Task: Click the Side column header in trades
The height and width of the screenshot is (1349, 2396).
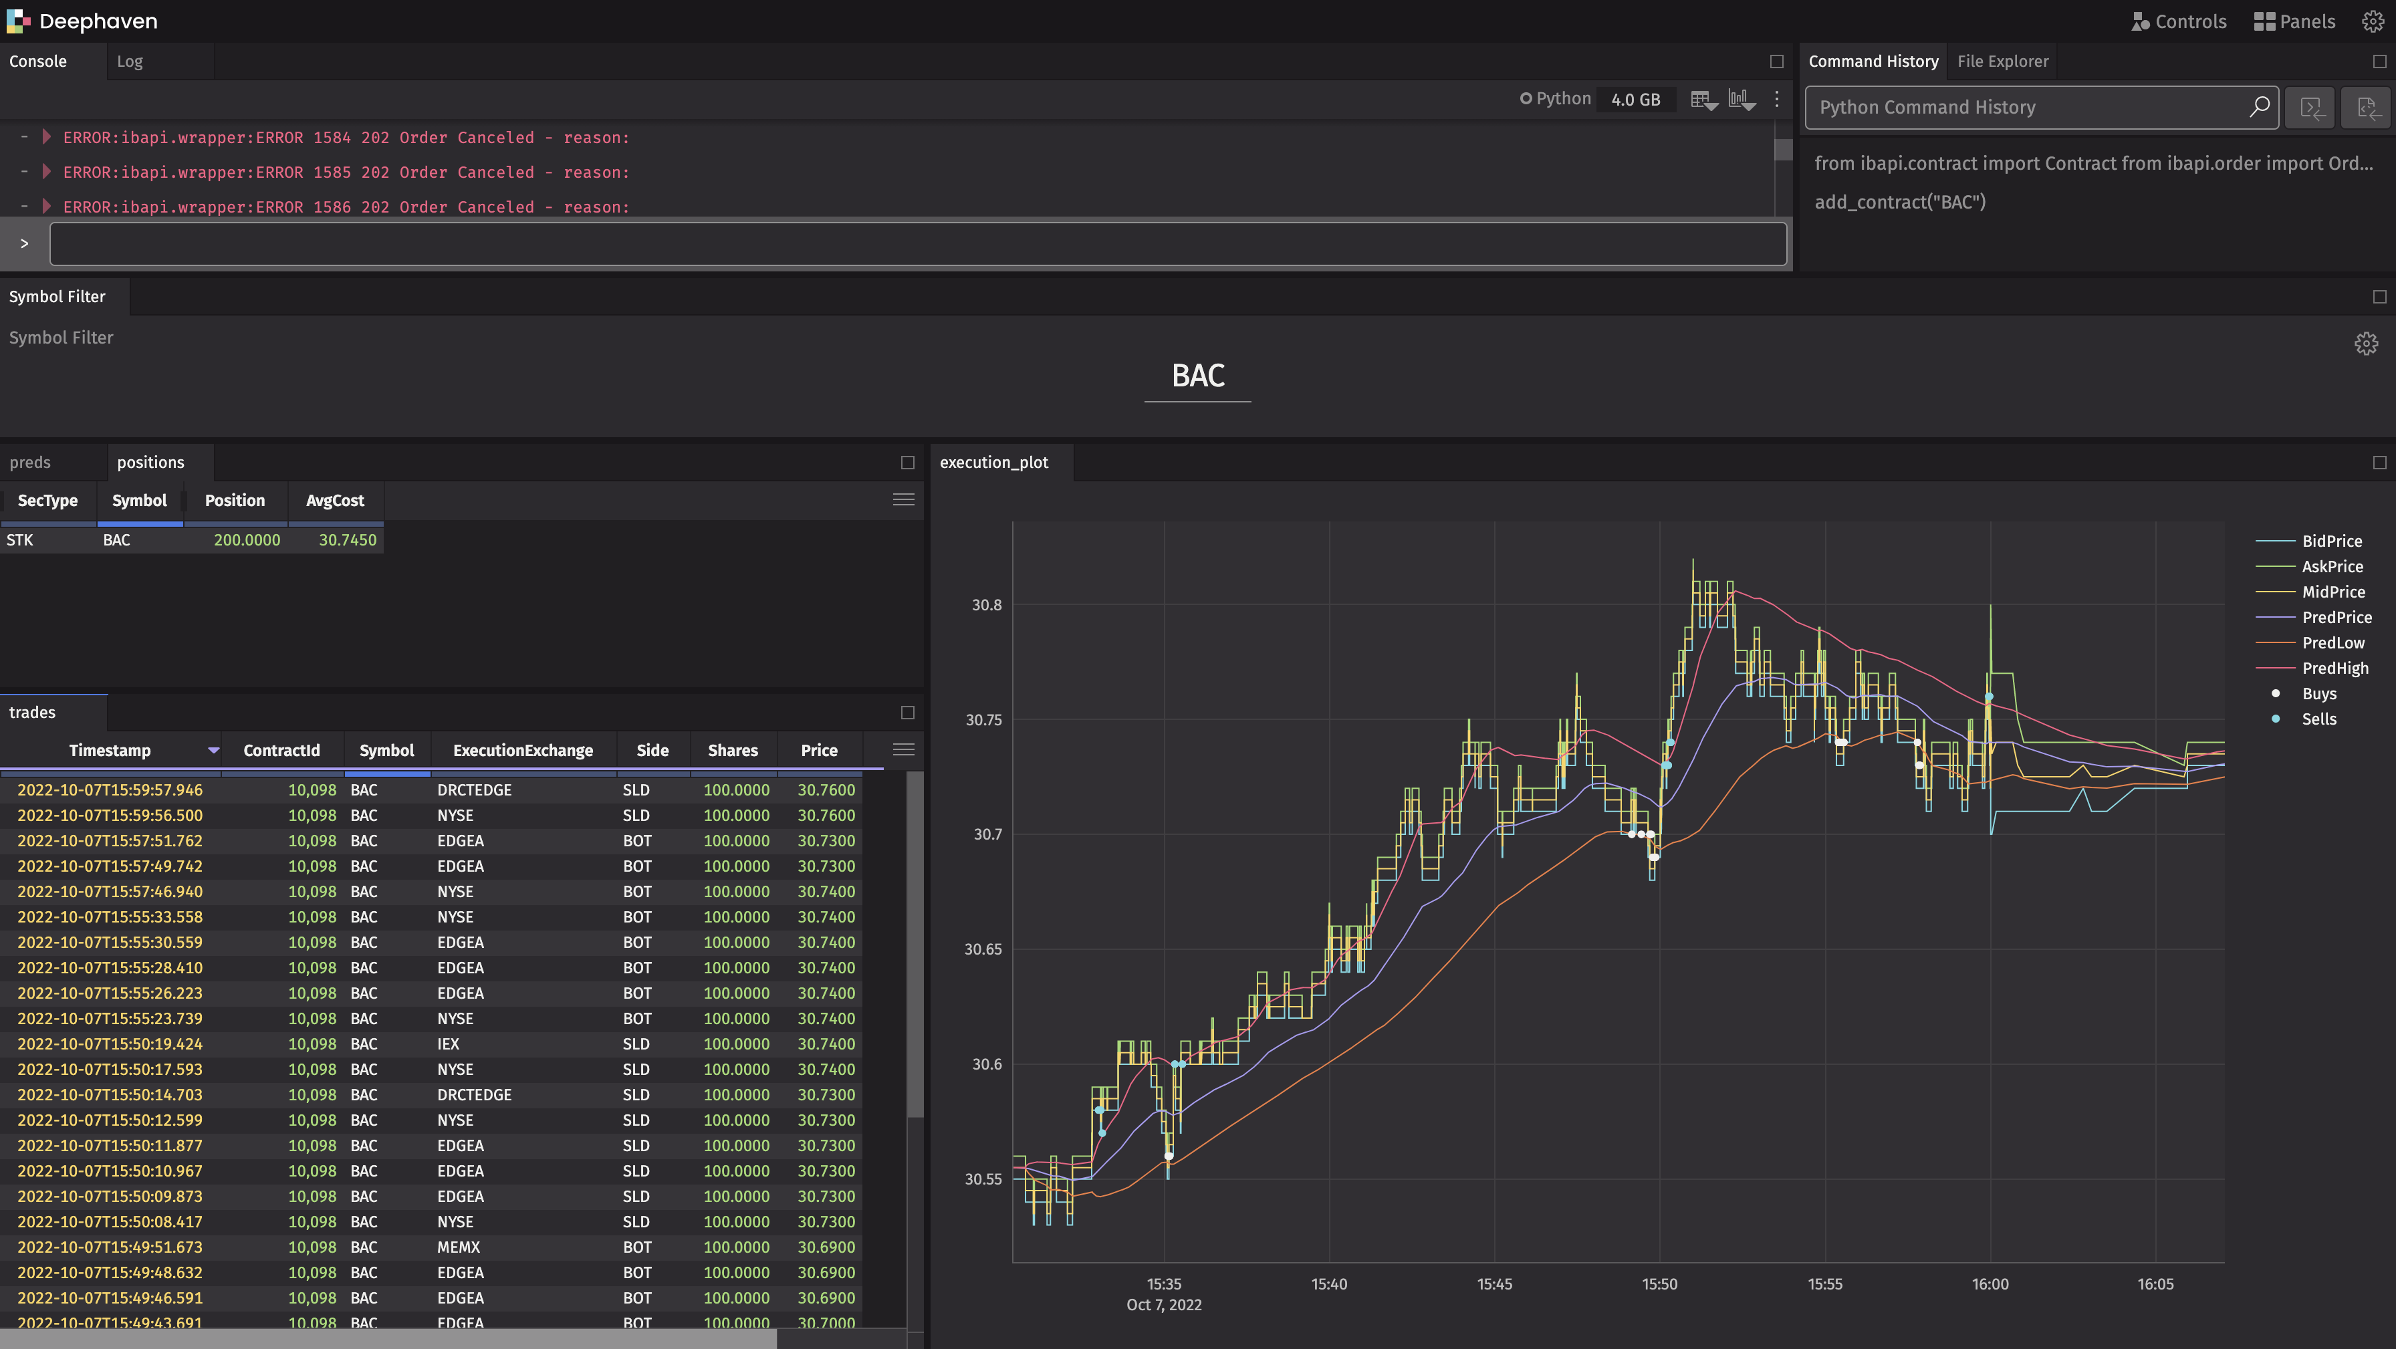Action: [652, 751]
